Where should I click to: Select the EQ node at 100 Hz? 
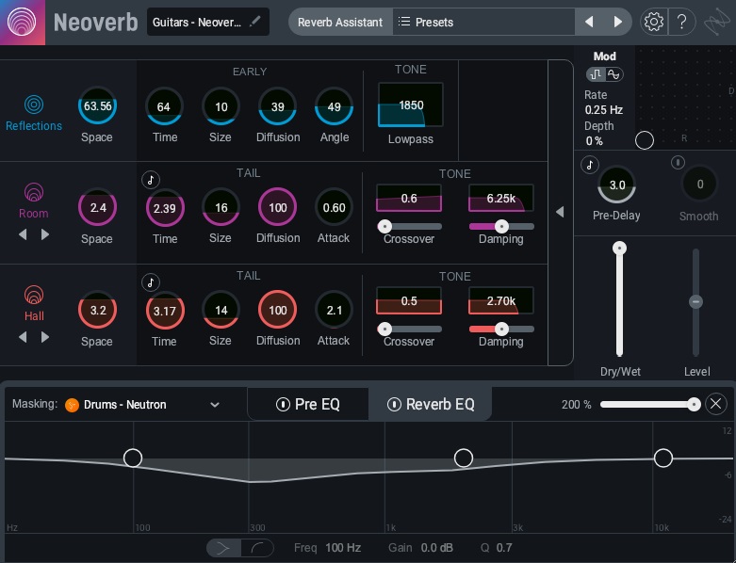click(133, 458)
